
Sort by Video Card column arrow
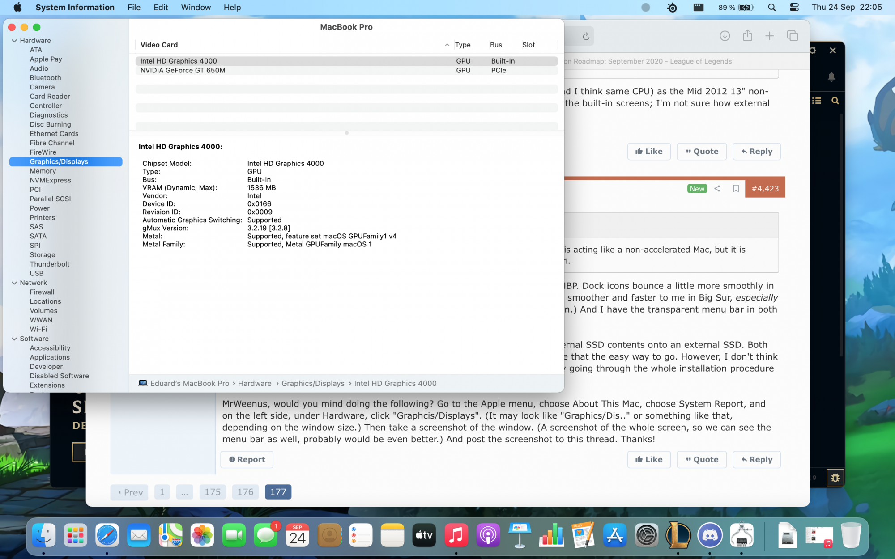pos(447,45)
